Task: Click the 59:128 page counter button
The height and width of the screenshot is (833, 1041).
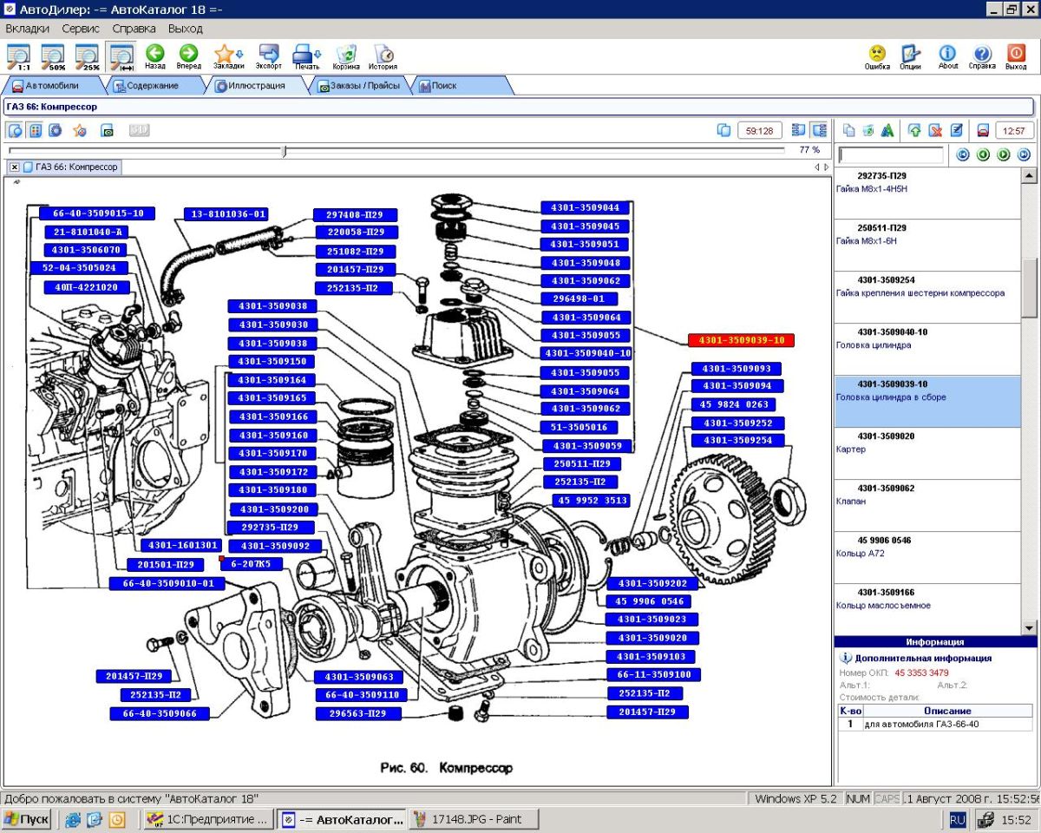Action: pos(760,130)
